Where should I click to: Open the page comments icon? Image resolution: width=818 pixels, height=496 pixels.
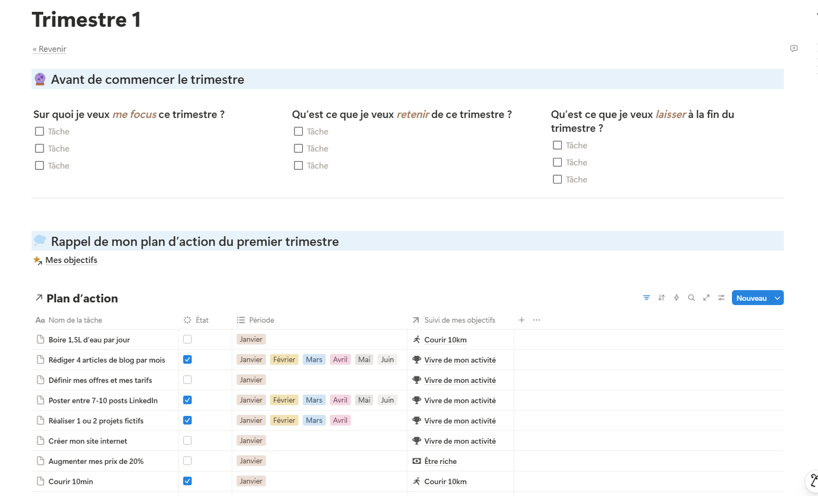click(x=794, y=48)
